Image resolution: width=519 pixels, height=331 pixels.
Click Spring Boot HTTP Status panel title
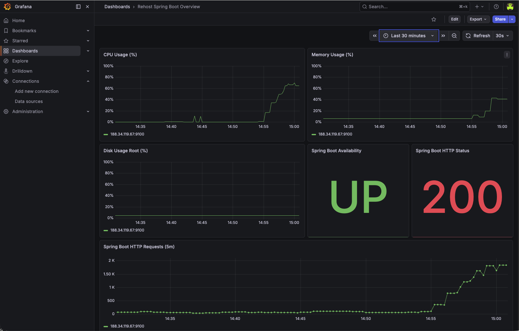(x=443, y=151)
